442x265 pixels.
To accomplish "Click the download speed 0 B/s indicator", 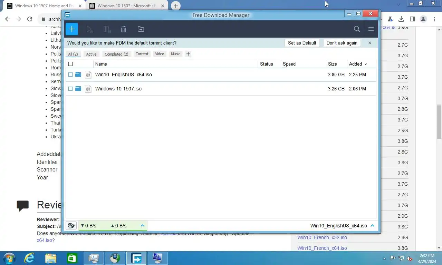I will pos(89,226).
